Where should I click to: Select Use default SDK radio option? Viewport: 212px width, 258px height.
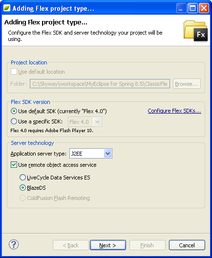click(14, 111)
